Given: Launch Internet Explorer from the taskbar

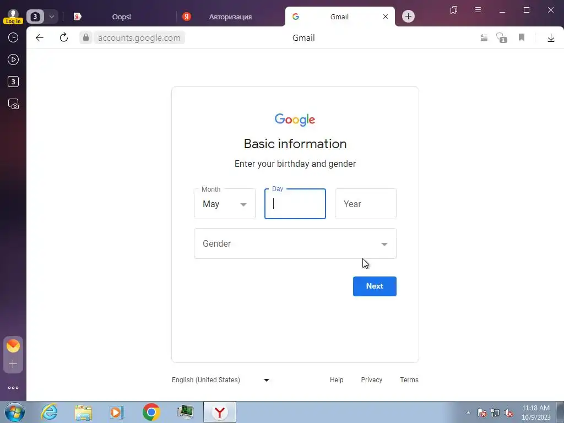Looking at the screenshot, I should pos(49,412).
